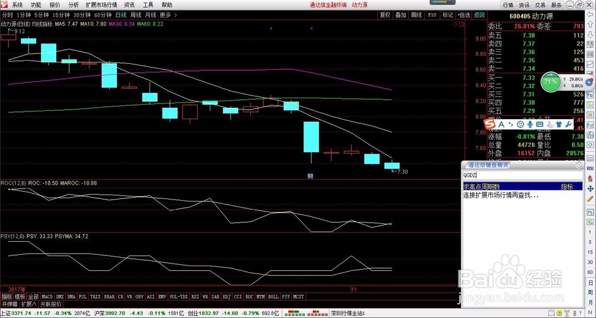
Task: Open 关联报价 related quotes
Action: click(x=51, y=304)
